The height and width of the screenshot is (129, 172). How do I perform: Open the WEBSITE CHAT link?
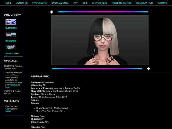click(12, 54)
